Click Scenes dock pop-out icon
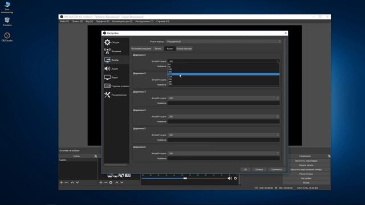 click(x=95, y=156)
